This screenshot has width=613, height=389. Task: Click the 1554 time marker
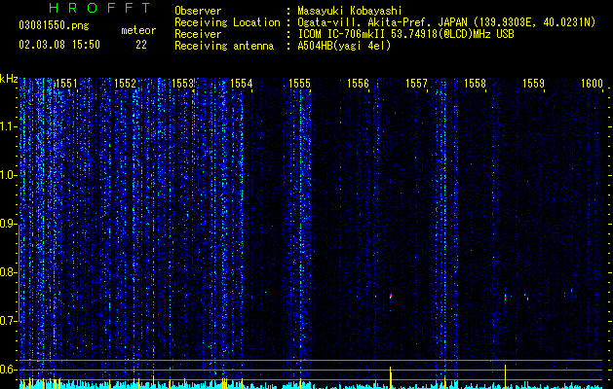coord(242,84)
